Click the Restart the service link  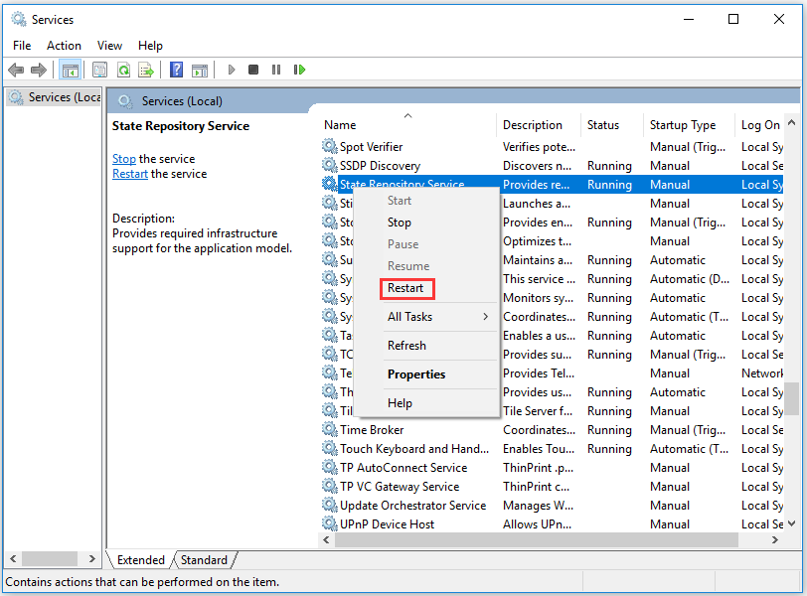coord(130,174)
